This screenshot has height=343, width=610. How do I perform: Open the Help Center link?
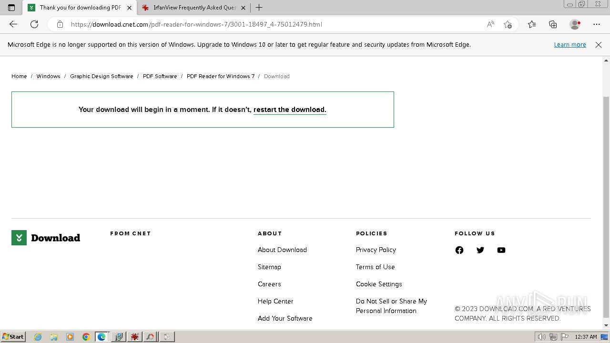click(275, 301)
